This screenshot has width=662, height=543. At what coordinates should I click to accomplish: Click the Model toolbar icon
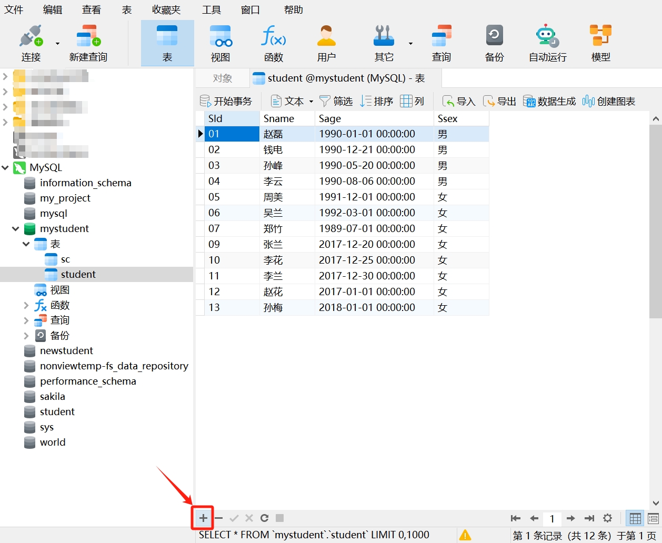click(600, 43)
